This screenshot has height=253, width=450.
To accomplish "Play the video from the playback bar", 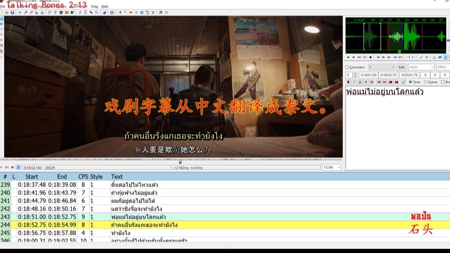I will pos(1,167).
